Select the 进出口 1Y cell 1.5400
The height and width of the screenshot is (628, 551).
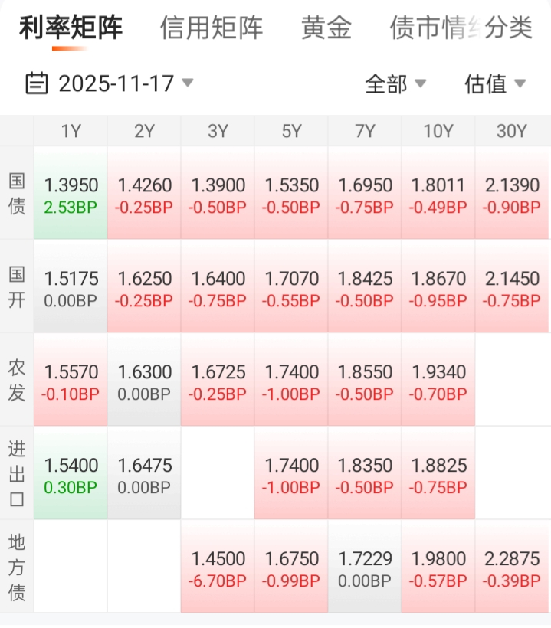pos(71,474)
